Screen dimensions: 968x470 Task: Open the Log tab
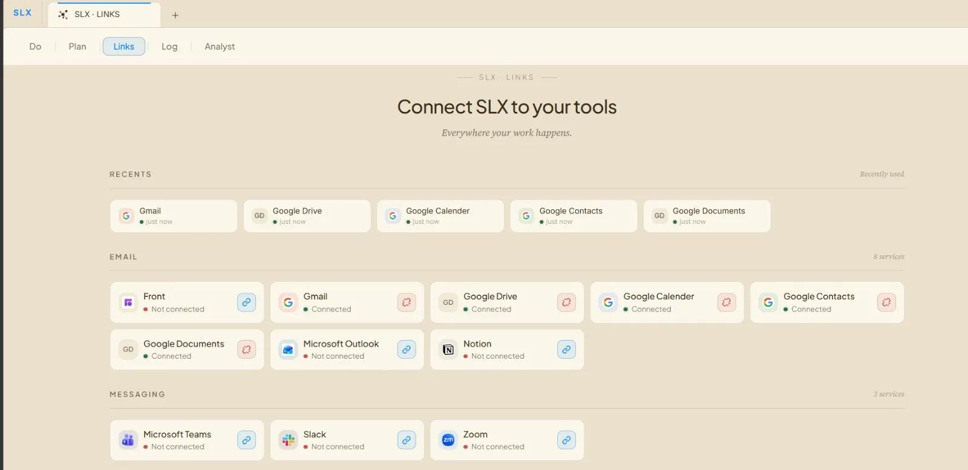169,47
